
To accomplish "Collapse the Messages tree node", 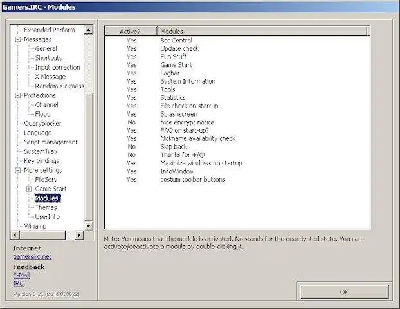I will (x=18, y=39).
